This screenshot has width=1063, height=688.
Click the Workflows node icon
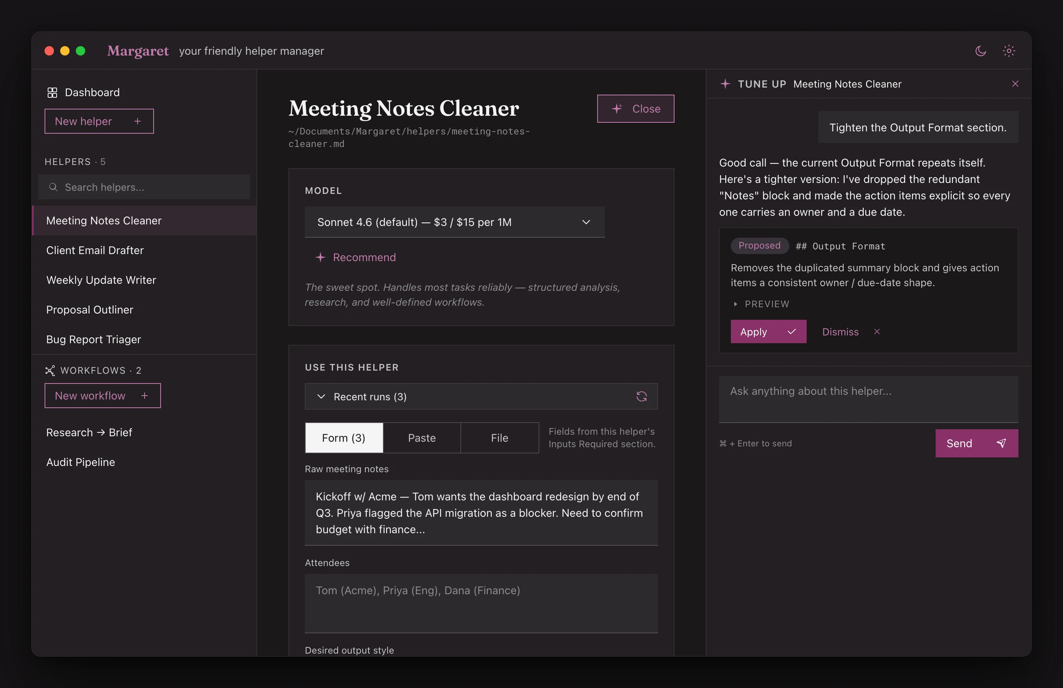(50, 370)
